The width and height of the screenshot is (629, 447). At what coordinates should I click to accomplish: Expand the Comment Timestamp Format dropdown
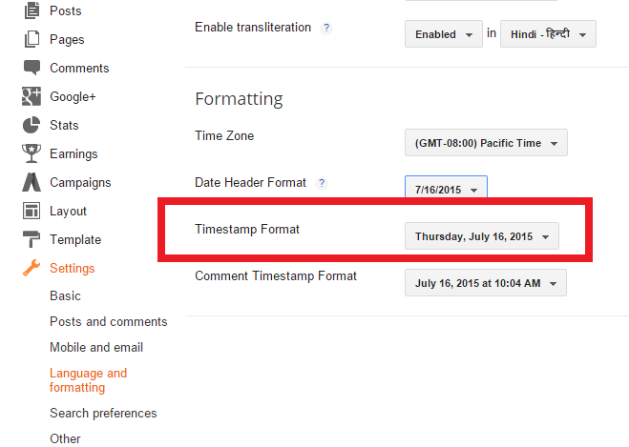(x=486, y=283)
